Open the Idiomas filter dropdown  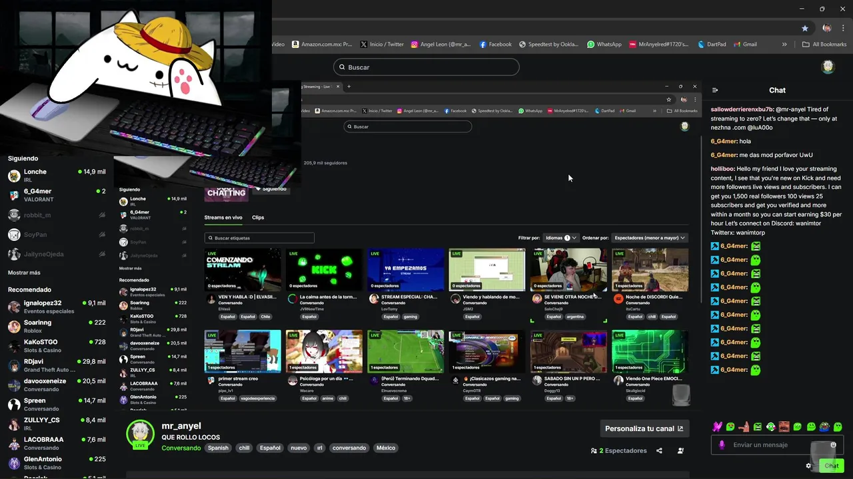(561, 238)
